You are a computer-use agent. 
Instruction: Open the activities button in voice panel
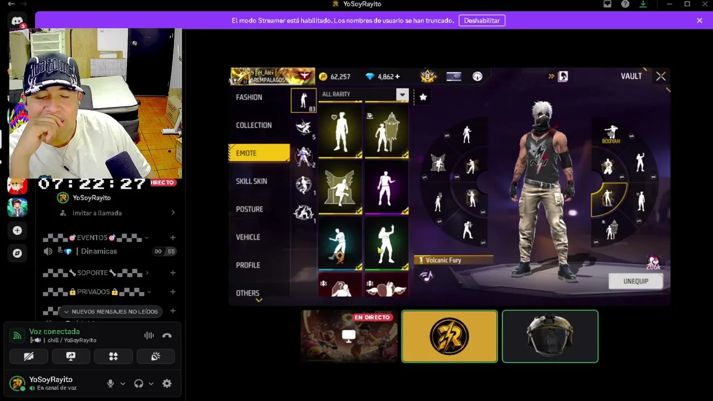113,356
